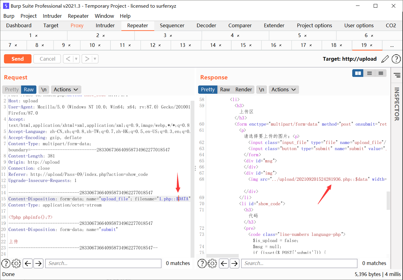Click the Cancel button
Viewport: 403px width, 280px height.
pos(47,59)
